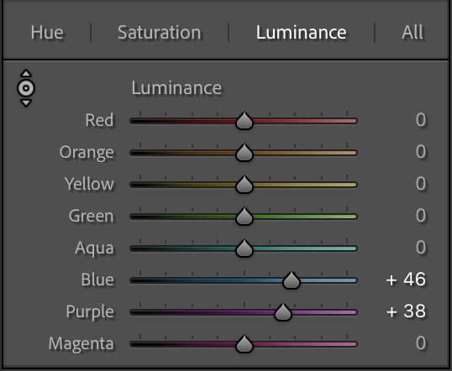Select the Luminance tab
Screen dimensions: 452x371
302,32
